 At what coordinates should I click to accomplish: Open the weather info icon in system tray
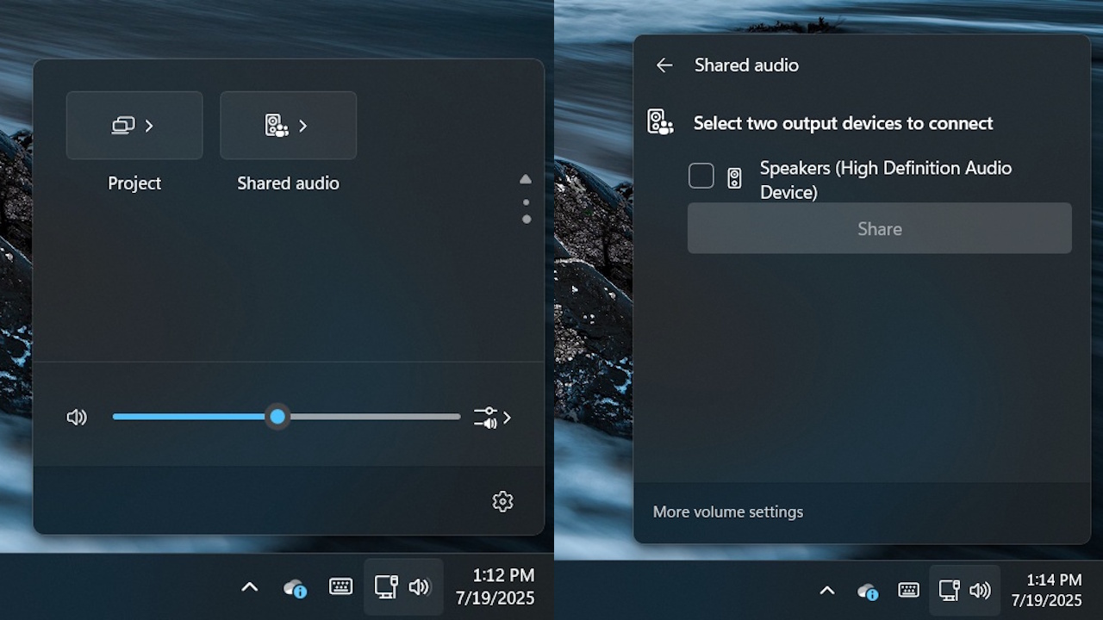coord(295,589)
